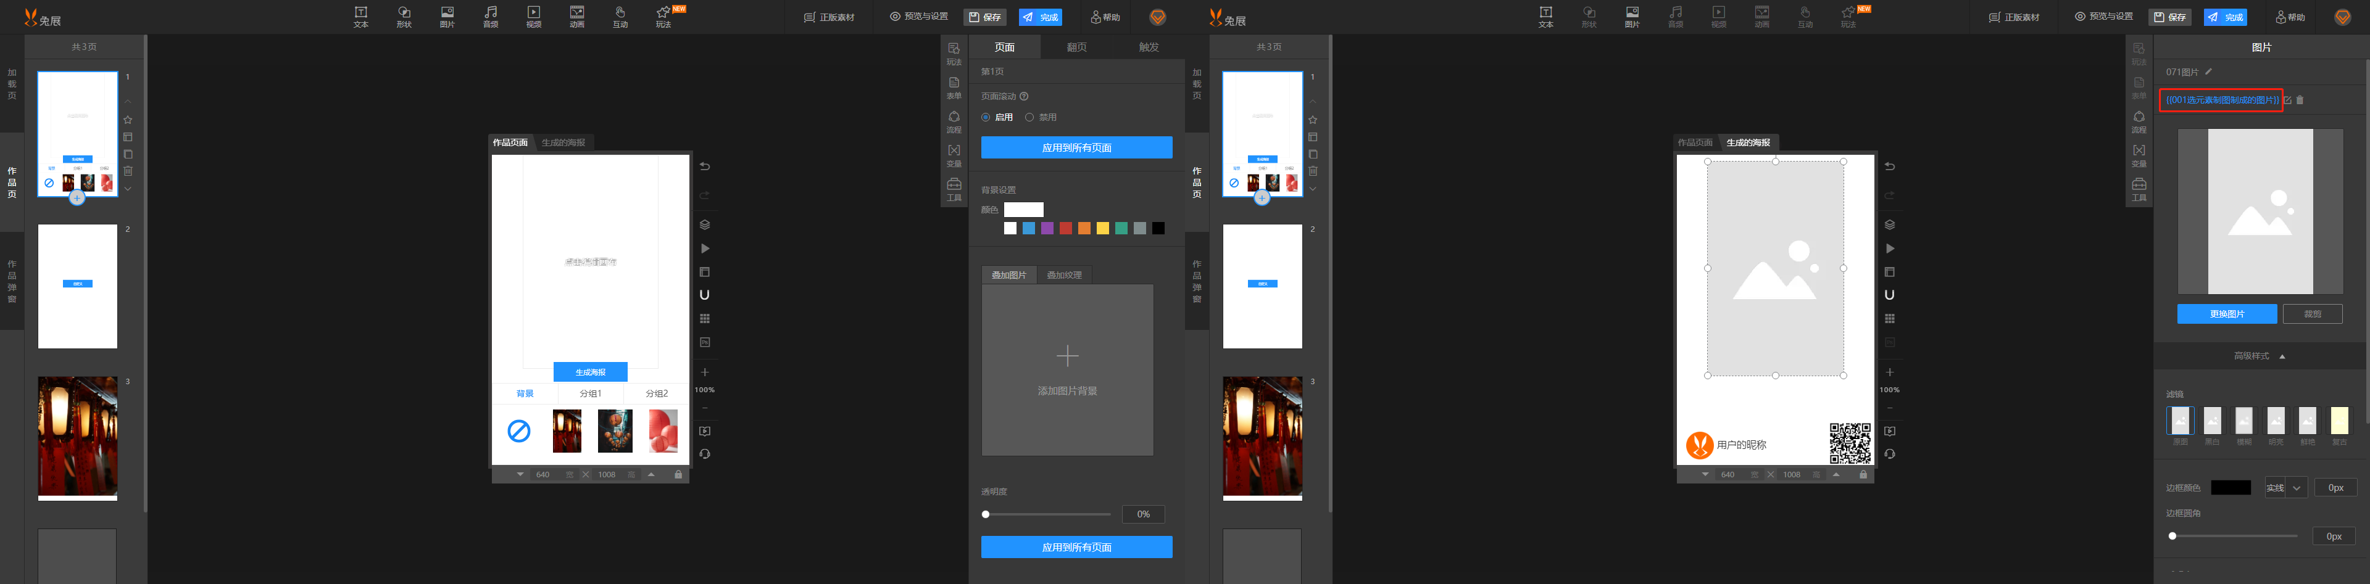Screen dimensions: 2370x584
Task: Open 表单 form panel icon in left editor
Action: [x=954, y=88]
